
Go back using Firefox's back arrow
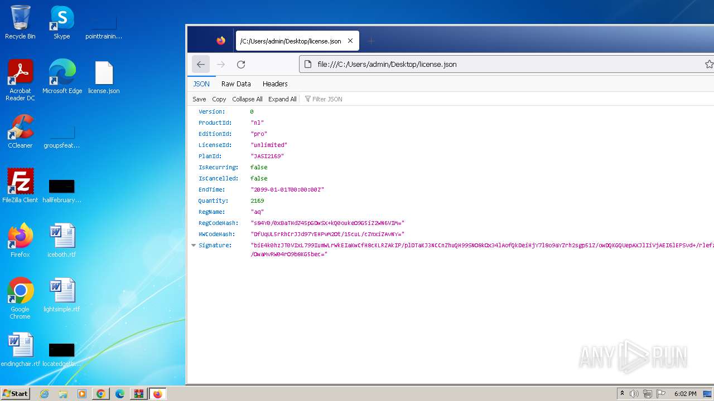(x=201, y=64)
